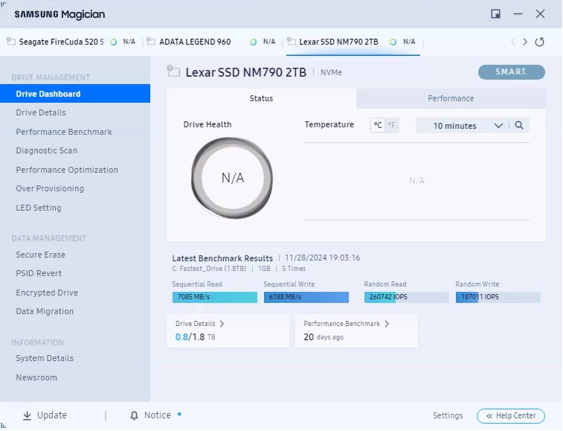This screenshot has width=563, height=431.
Task: Click the blue Notice notification dot
Action: coord(179,414)
